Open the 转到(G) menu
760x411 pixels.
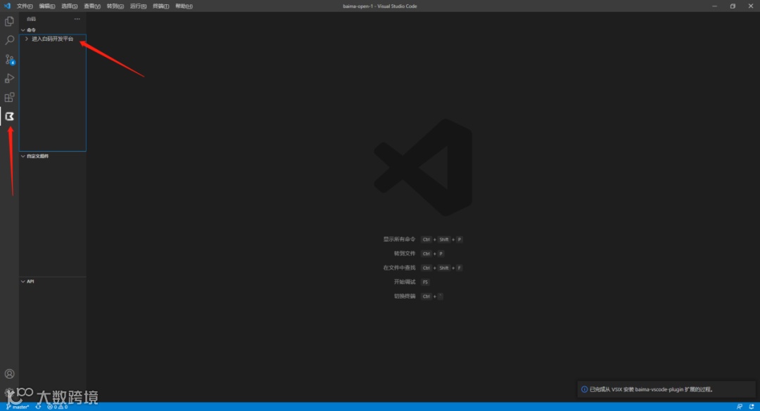point(115,6)
